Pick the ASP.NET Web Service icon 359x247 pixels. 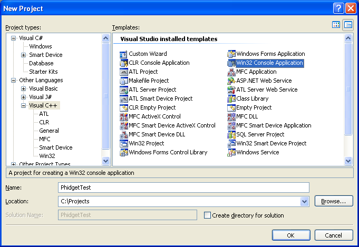coord(231,81)
